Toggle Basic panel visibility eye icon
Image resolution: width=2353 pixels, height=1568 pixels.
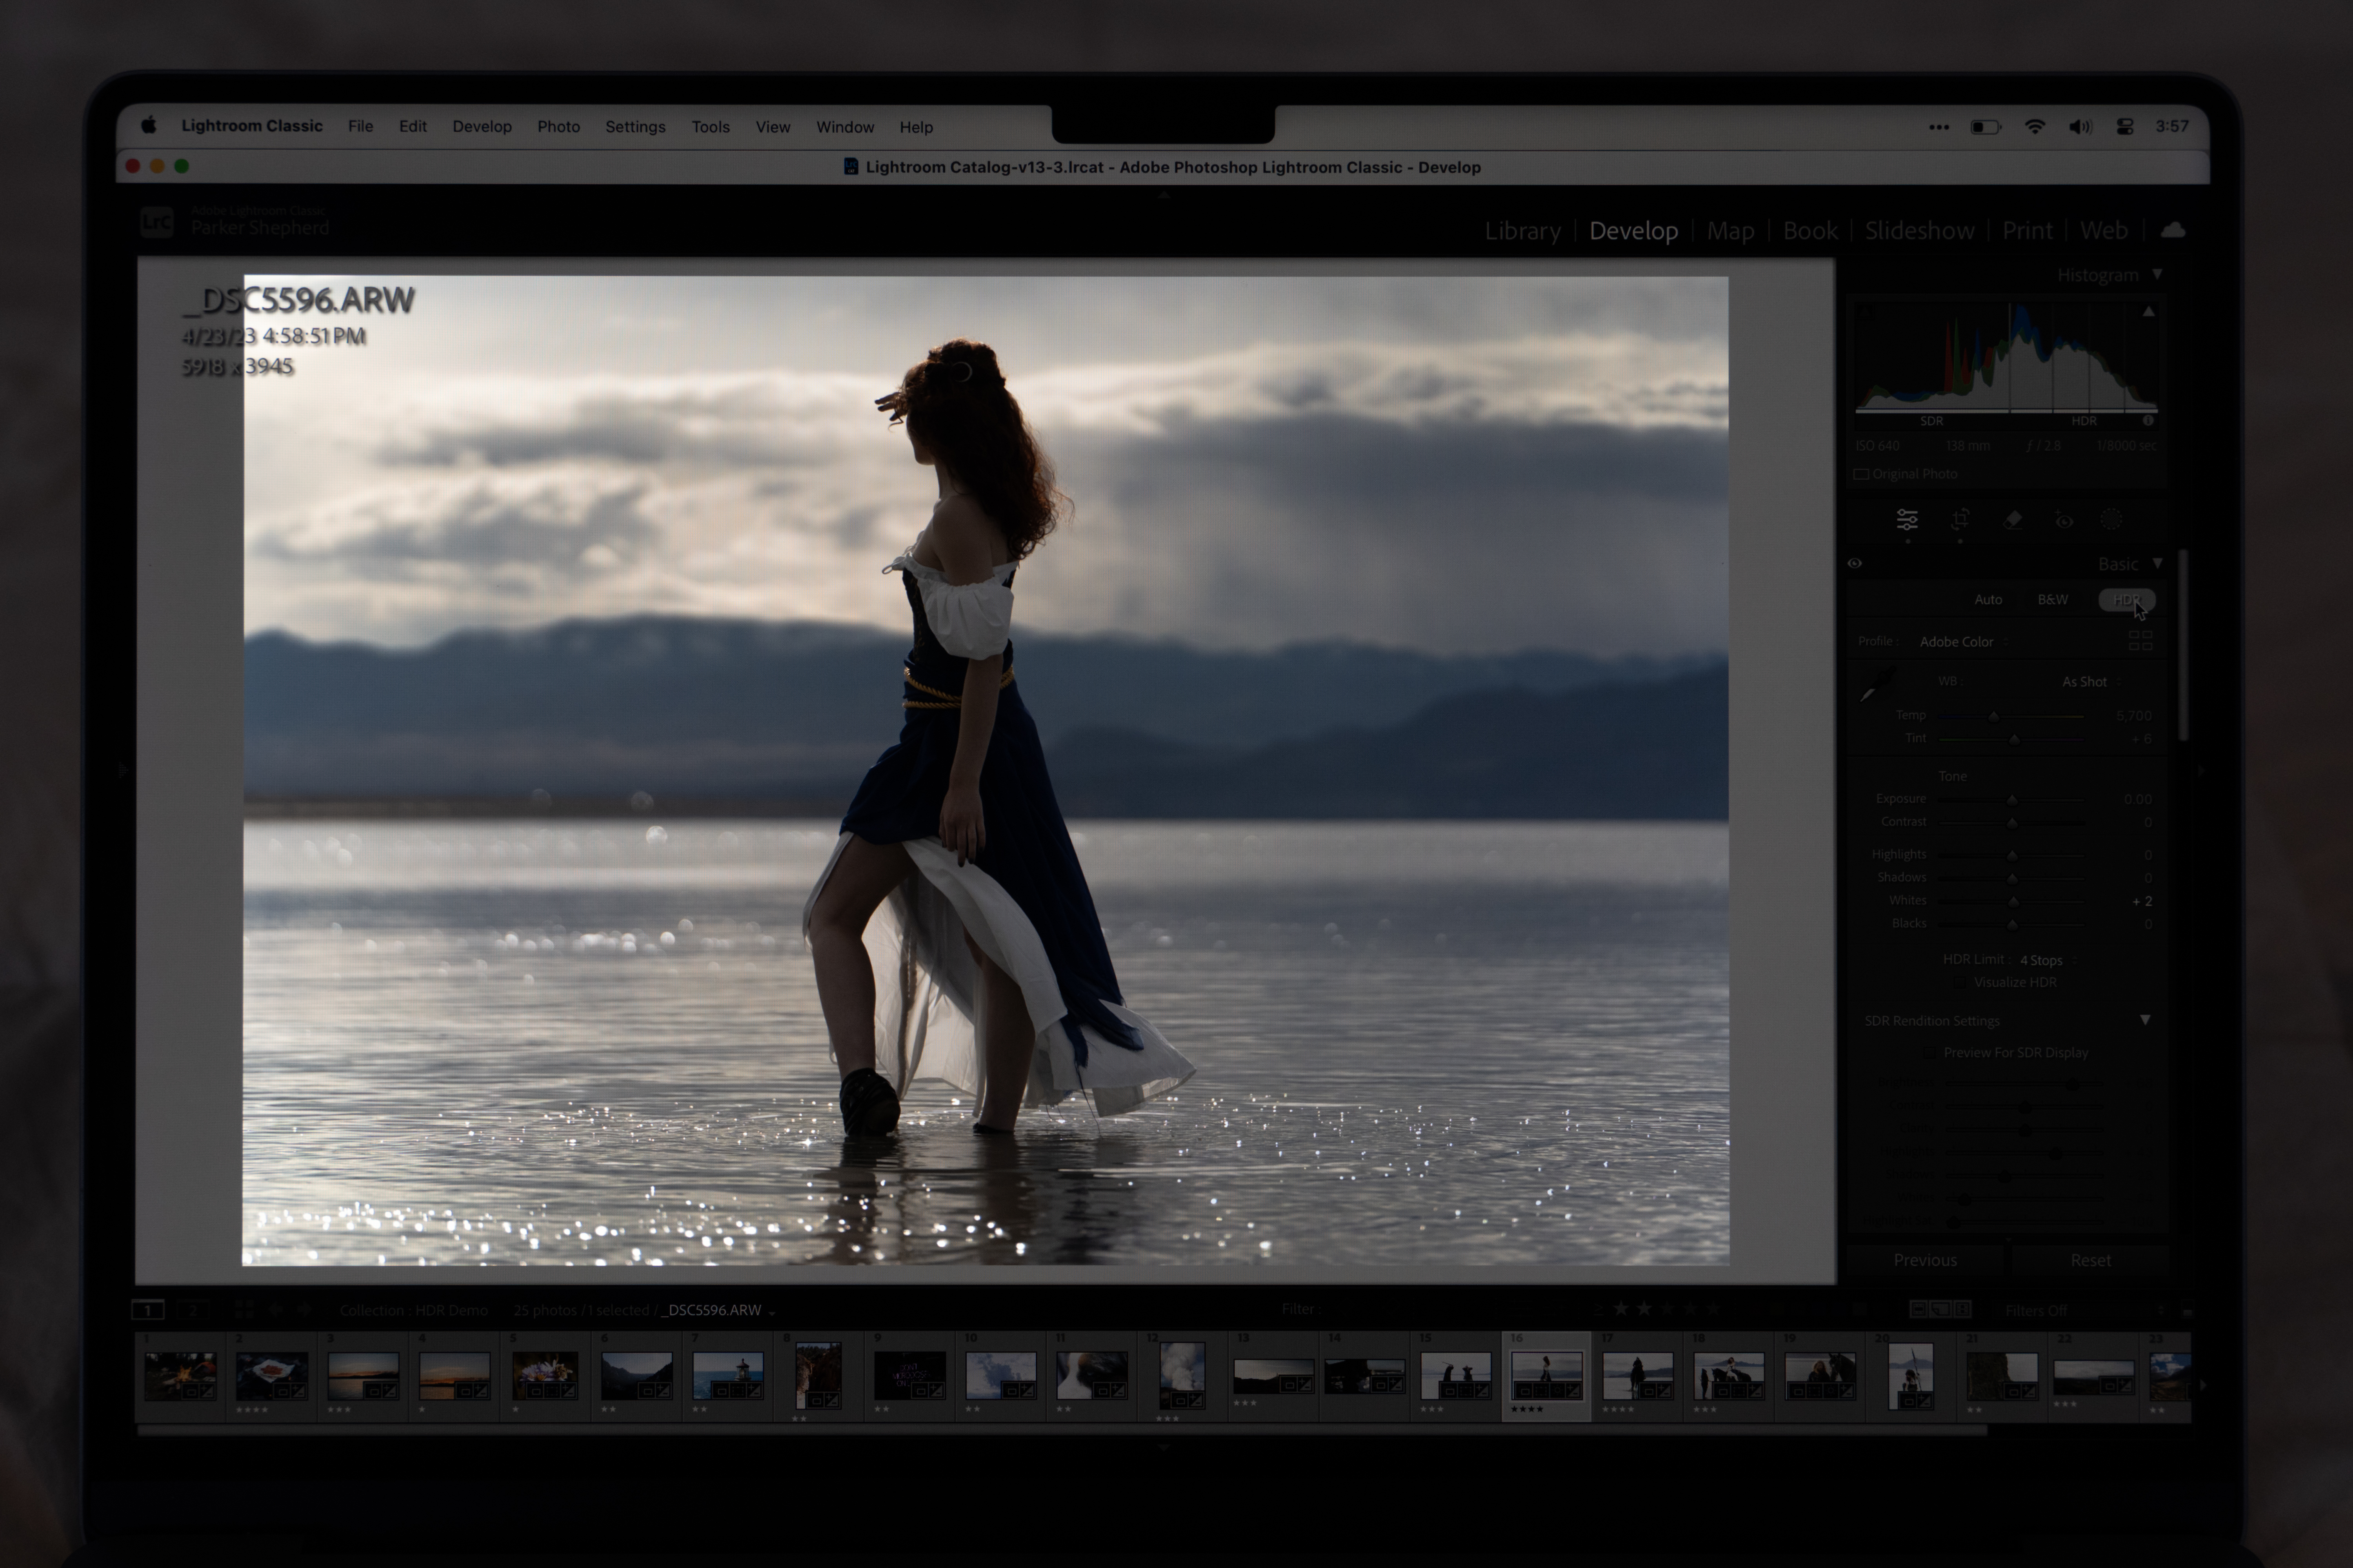click(x=1855, y=563)
